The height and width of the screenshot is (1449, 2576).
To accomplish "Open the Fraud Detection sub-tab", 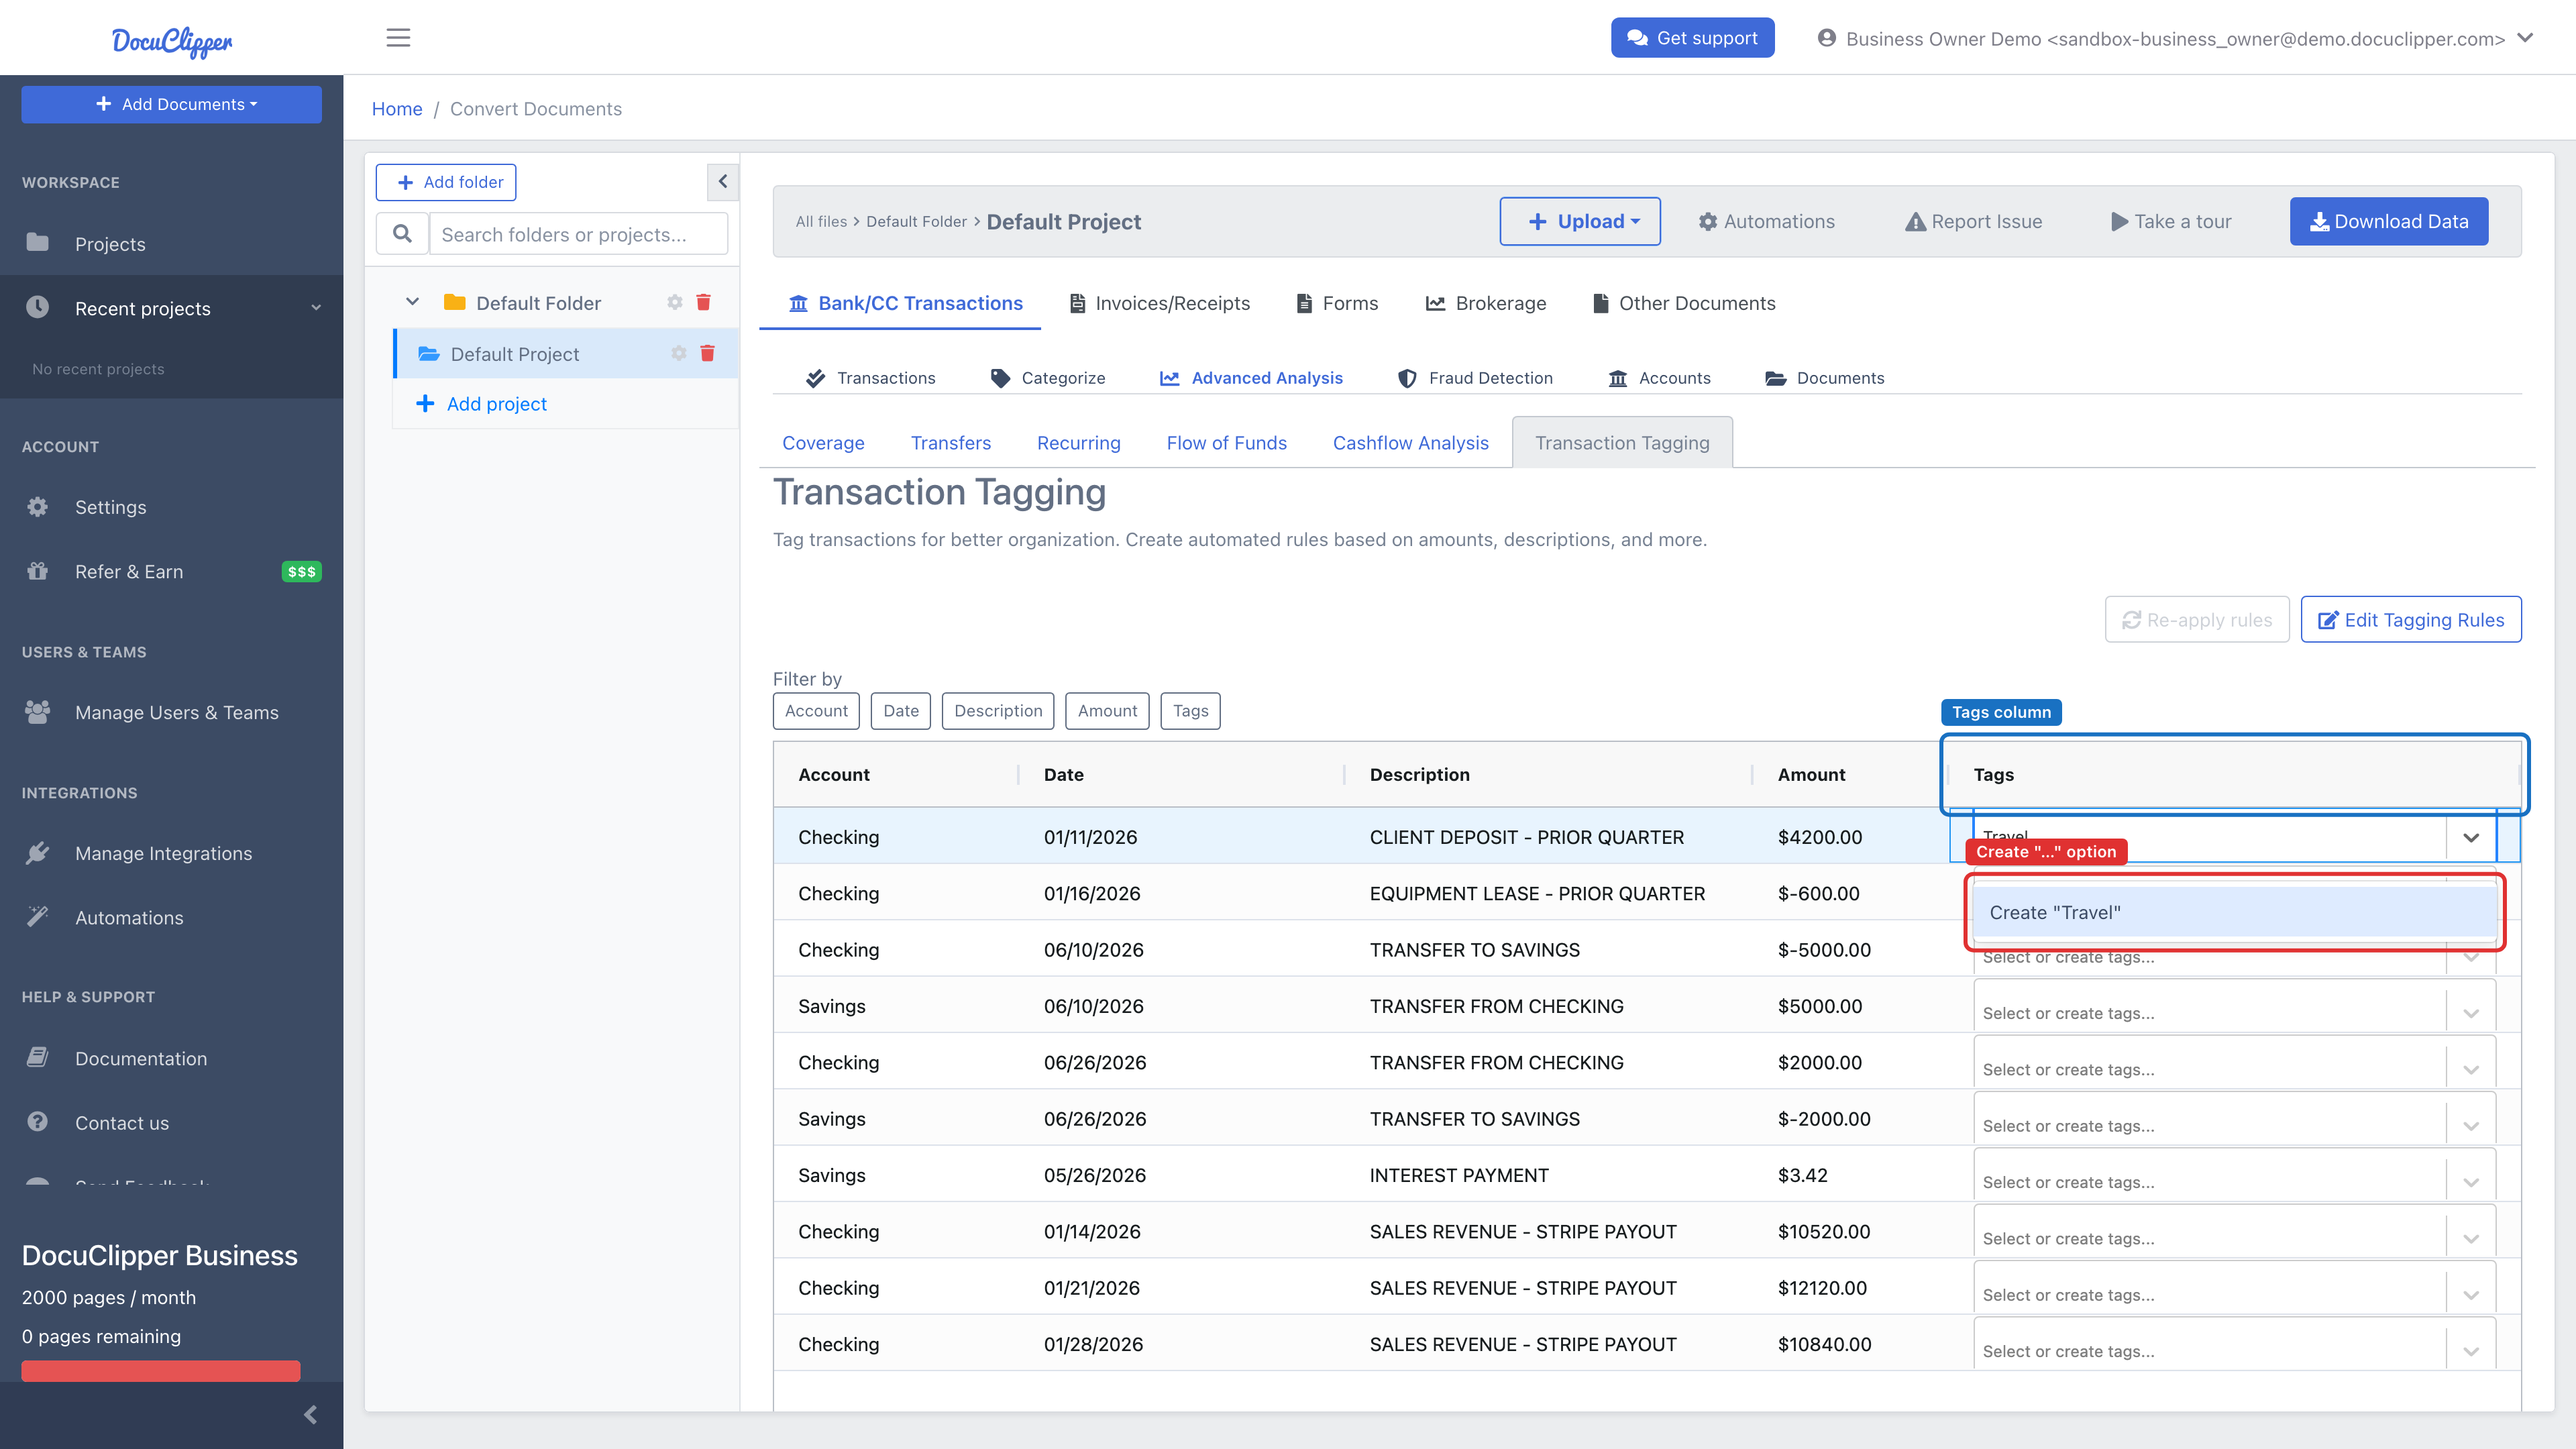I will point(1475,378).
